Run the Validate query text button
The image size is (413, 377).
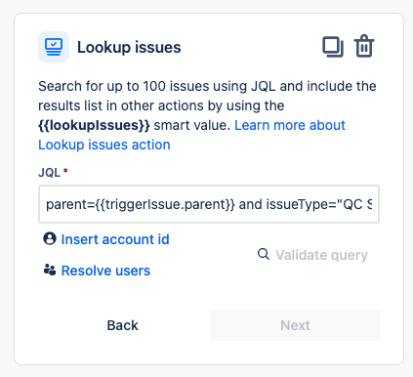(x=321, y=255)
